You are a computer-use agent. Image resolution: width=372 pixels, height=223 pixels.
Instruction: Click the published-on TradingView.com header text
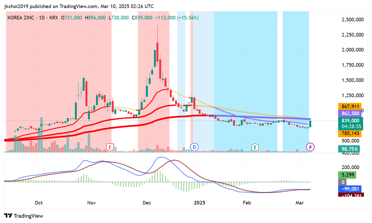[79, 6]
